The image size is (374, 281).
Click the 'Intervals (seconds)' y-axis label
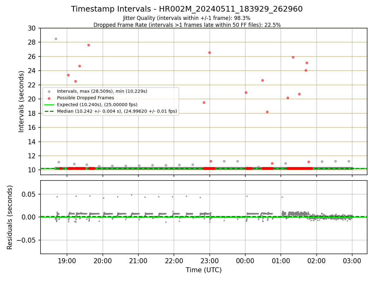tap(22, 101)
